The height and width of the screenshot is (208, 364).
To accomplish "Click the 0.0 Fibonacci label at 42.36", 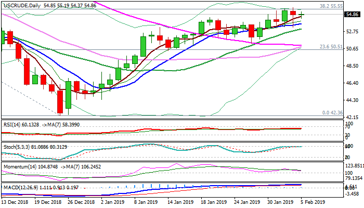I will point(332,112).
